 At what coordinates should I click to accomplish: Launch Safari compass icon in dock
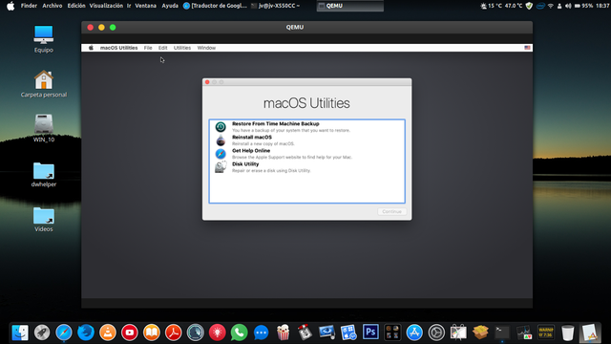pyautogui.click(x=64, y=333)
